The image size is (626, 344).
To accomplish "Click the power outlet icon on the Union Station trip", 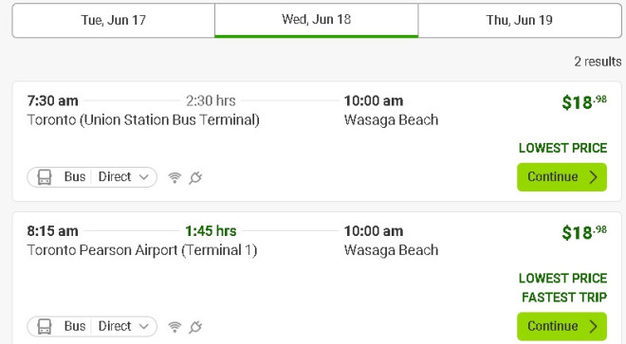I will [x=195, y=177].
